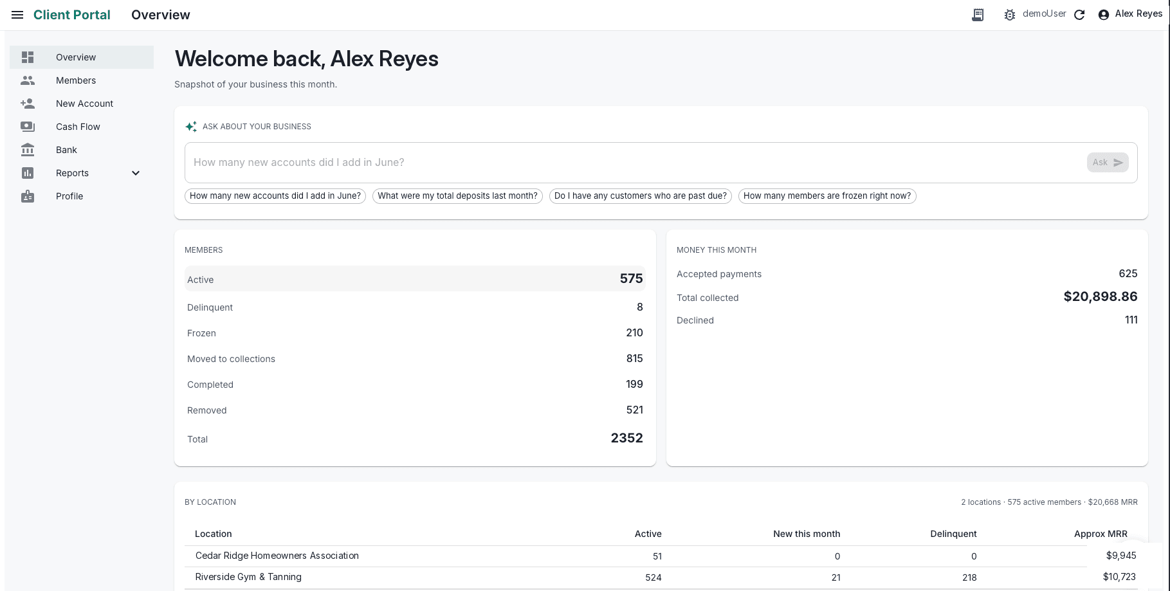Select the Completed members row

[x=415, y=385]
